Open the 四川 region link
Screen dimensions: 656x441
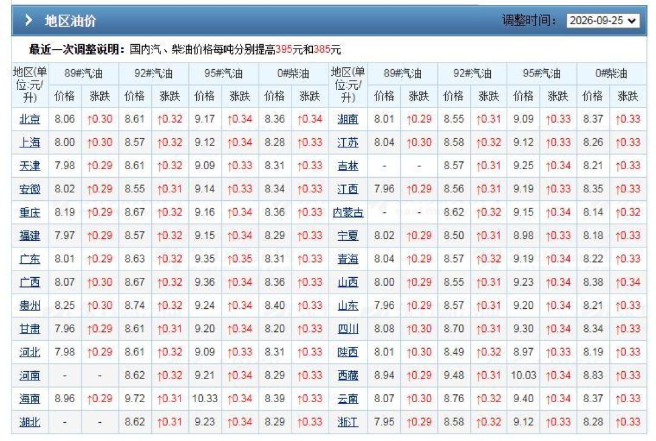(347, 329)
